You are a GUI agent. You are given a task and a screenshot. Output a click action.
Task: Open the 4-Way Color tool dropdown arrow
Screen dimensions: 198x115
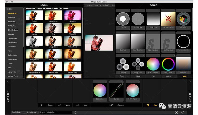(144, 55)
